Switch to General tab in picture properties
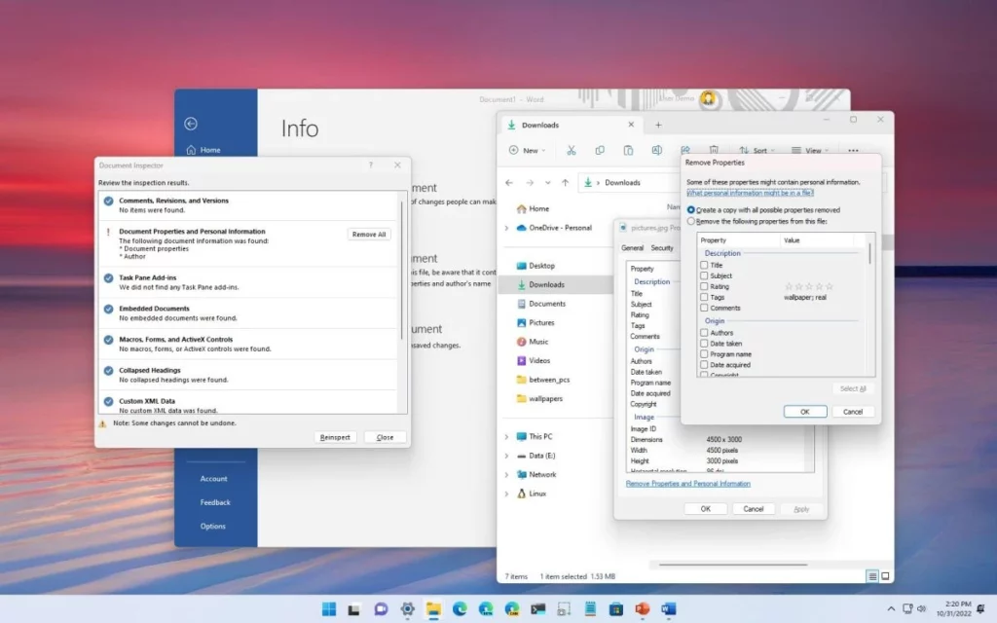This screenshot has height=623, width=997. pos(632,248)
